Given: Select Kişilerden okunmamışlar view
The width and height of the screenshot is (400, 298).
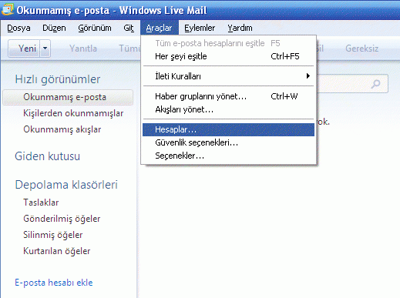Looking at the screenshot, I should [73, 113].
